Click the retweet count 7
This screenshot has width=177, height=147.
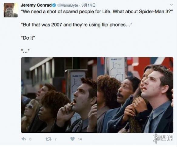pos(55,139)
